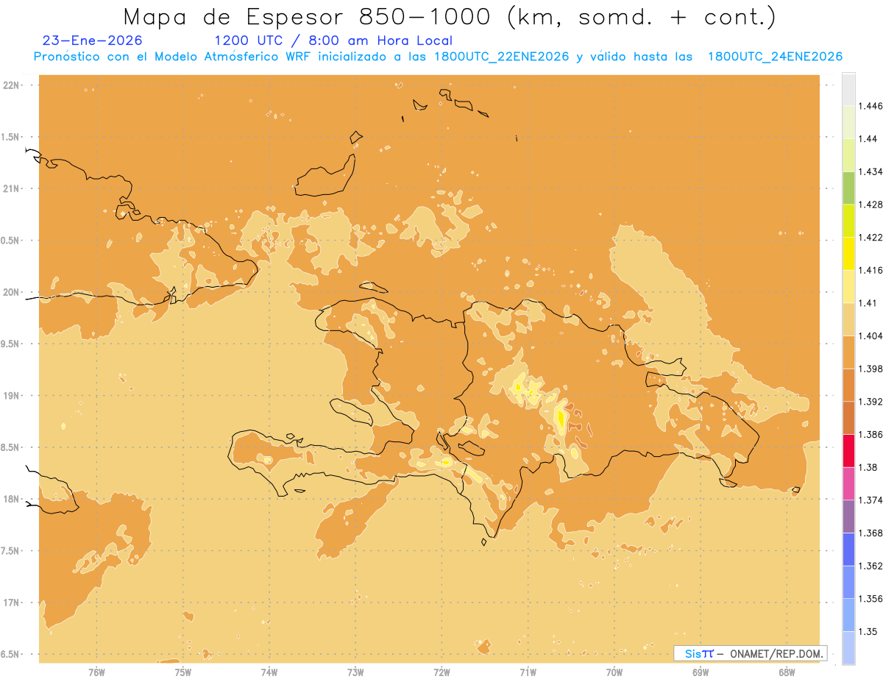
Task: Select the '74W' longitude label
Action: pyautogui.click(x=269, y=672)
